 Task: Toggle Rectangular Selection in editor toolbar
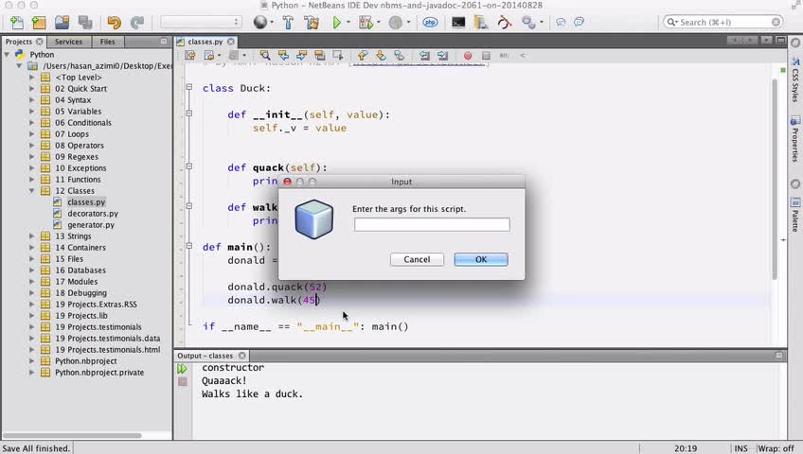338,55
